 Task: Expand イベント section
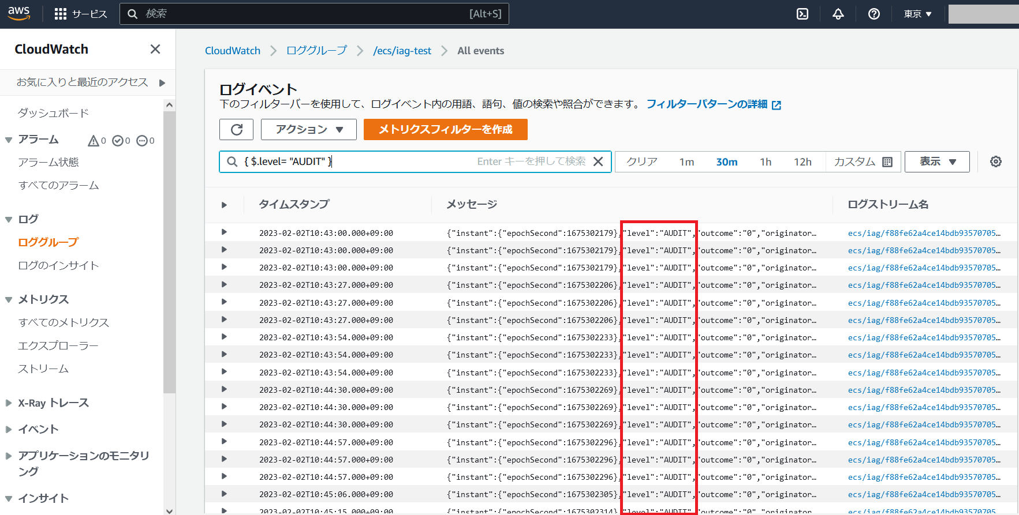(x=9, y=429)
